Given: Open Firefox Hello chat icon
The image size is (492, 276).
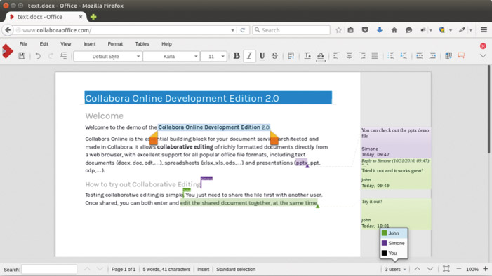Looking at the screenshot, I should [x=408, y=30].
